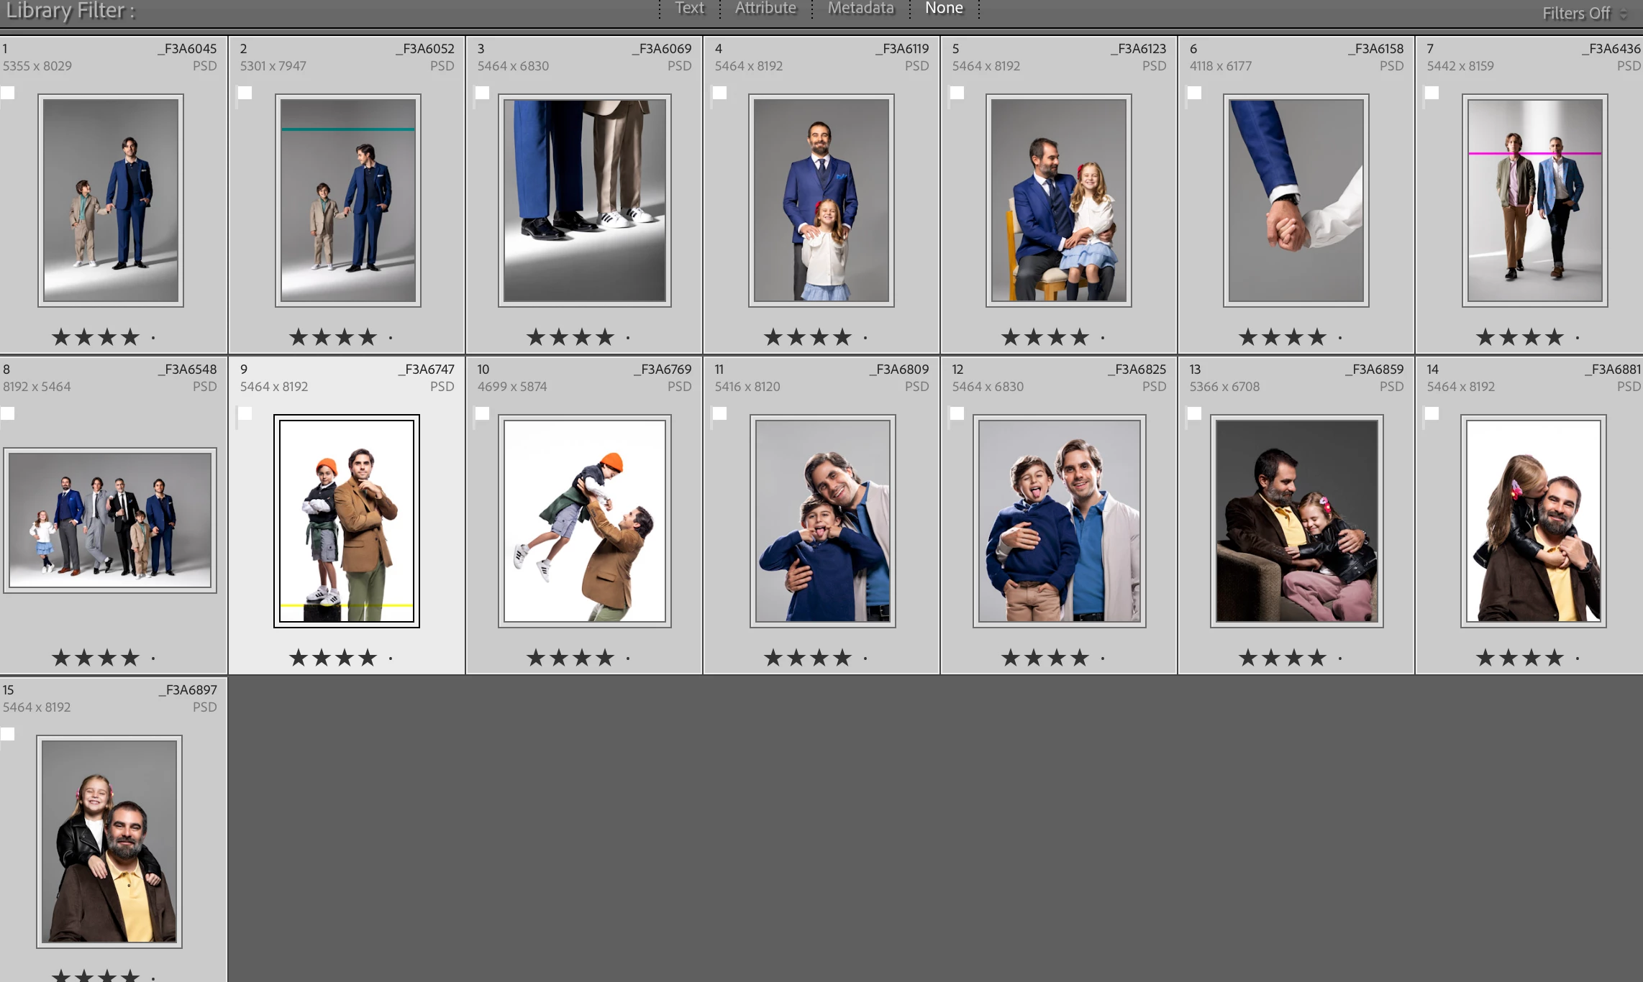
Task: Select the group photo _F3A6548 thumbnail
Action: pyautogui.click(x=110, y=520)
